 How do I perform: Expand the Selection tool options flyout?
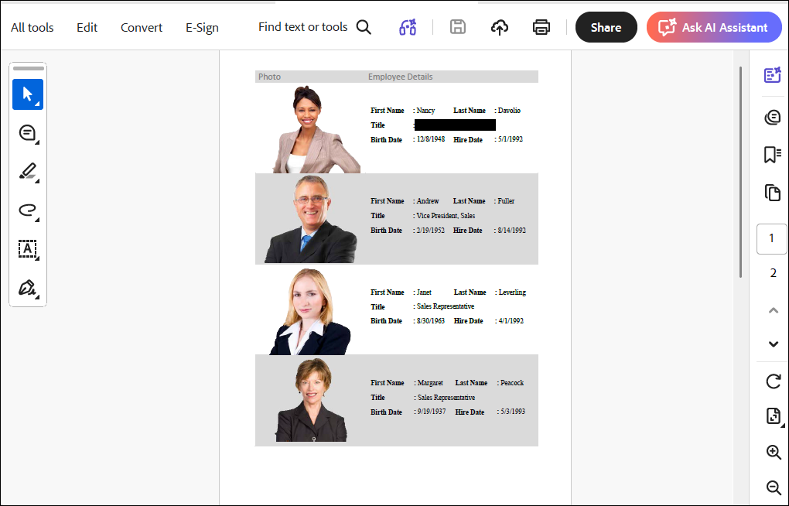(37, 104)
